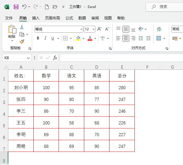Apply red font color A
This screenshot has height=165, width=183.
[x=90, y=38]
